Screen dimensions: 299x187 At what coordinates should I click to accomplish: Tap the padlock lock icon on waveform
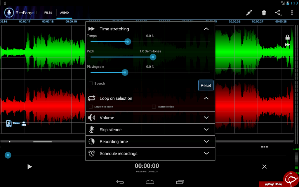pos(287,37)
